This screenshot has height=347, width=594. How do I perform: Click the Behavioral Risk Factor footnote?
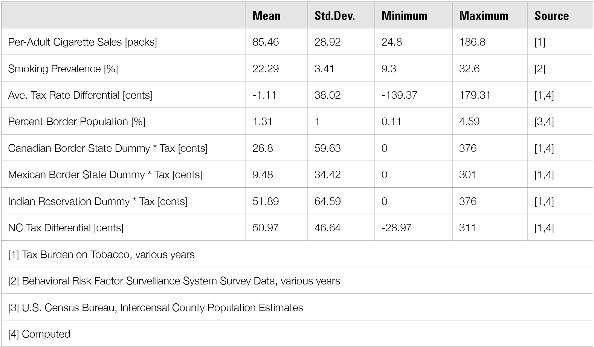pos(174,281)
